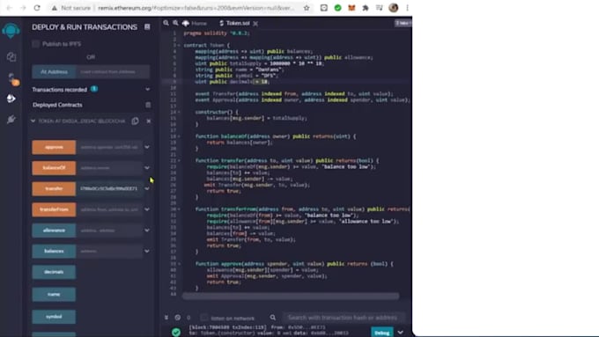Open the Plugin Manager plug icon
599x337 pixels.
coord(11,120)
